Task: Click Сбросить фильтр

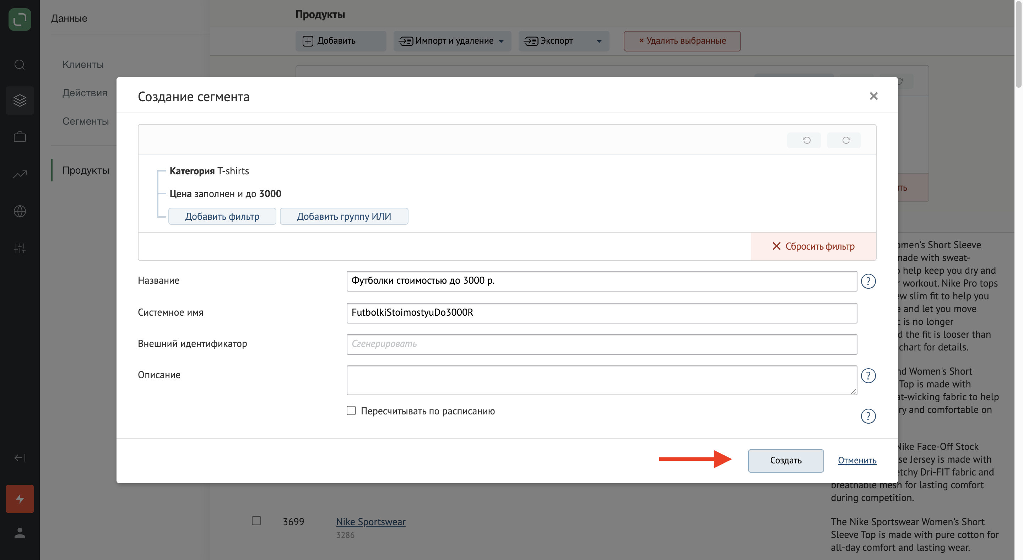Action: pos(813,246)
